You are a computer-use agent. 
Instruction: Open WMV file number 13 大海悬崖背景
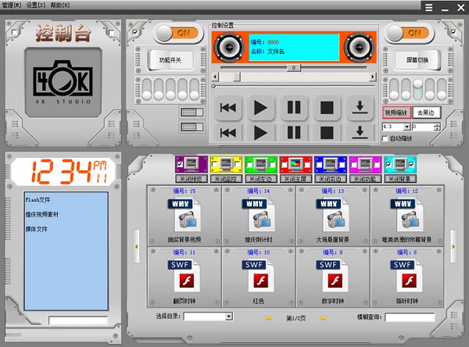333,216
